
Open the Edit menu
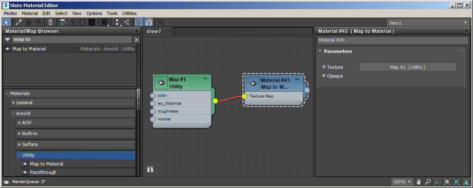(x=46, y=13)
